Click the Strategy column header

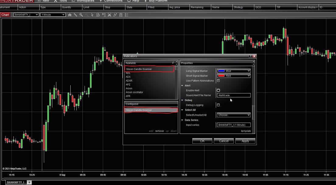[x=243, y=7]
